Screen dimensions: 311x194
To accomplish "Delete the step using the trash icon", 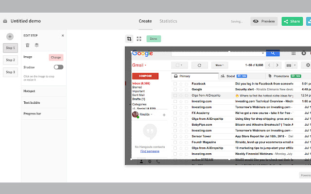I will [x=28, y=45].
